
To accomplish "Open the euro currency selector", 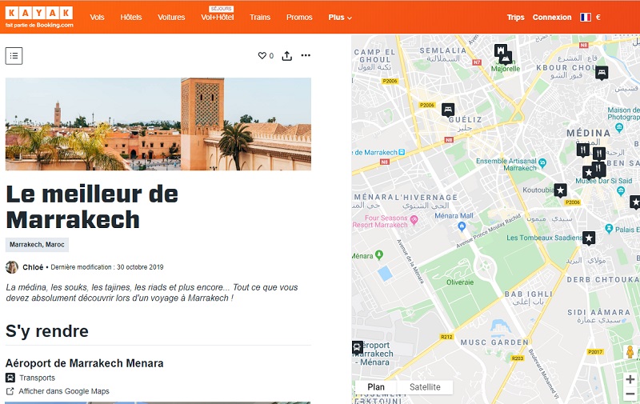I will 598,17.
